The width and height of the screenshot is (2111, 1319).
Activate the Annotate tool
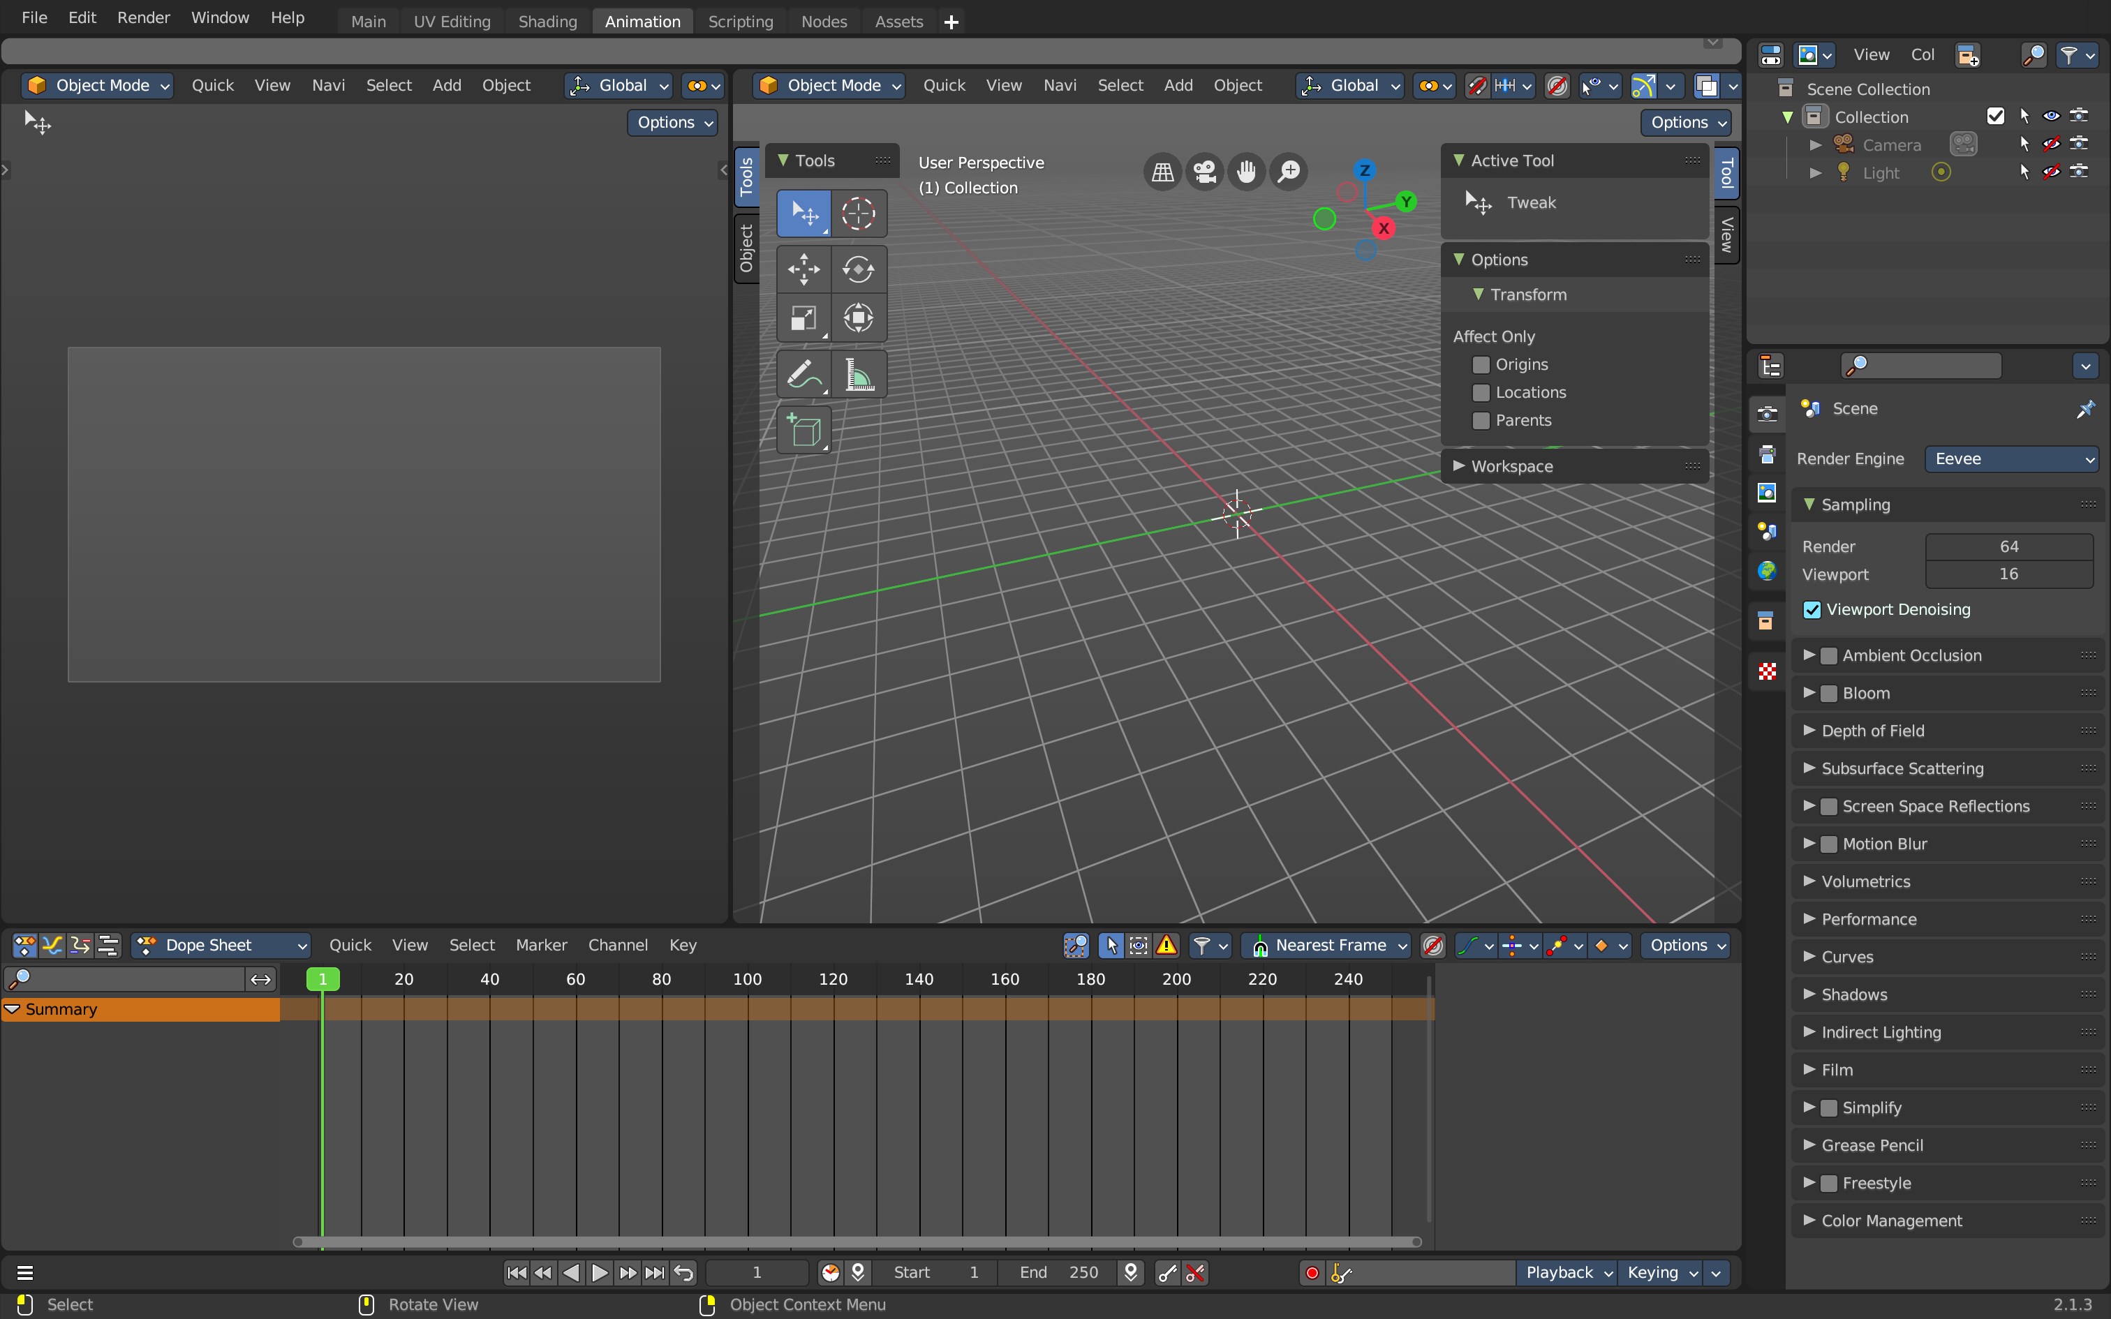[803, 373]
